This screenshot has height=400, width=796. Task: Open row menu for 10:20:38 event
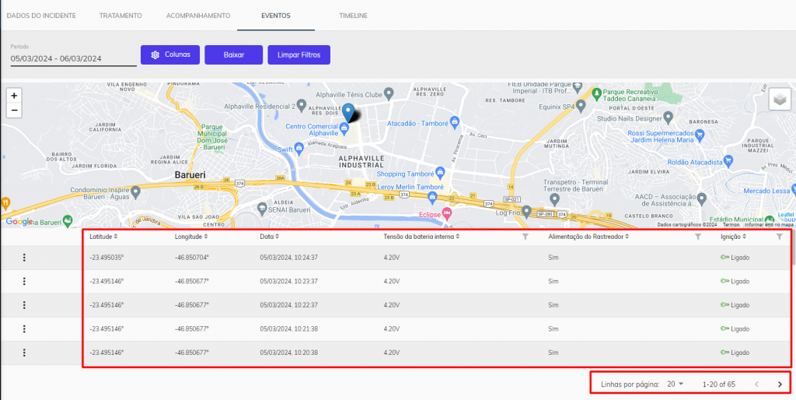click(x=24, y=353)
